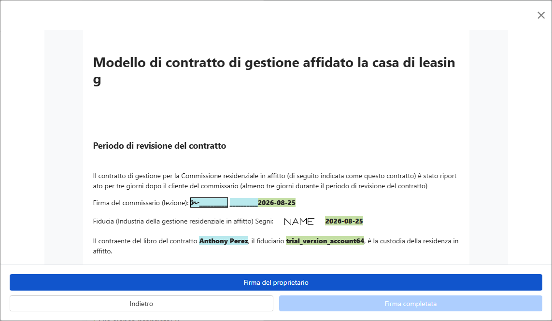Close the contract dialog with the X icon
The height and width of the screenshot is (321, 552).
coord(541,15)
